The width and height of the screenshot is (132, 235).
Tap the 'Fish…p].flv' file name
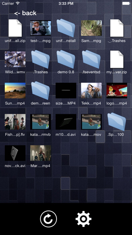point(15,134)
